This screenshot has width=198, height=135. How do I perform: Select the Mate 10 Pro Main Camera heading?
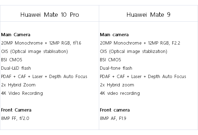pyautogui.click(x=16, y=35)
